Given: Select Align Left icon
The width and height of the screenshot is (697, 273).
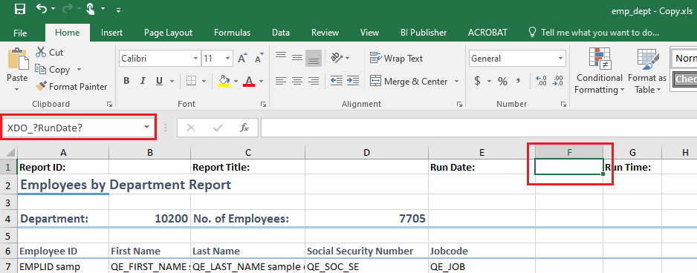Looking at the screenshot, I should point(280,81).
